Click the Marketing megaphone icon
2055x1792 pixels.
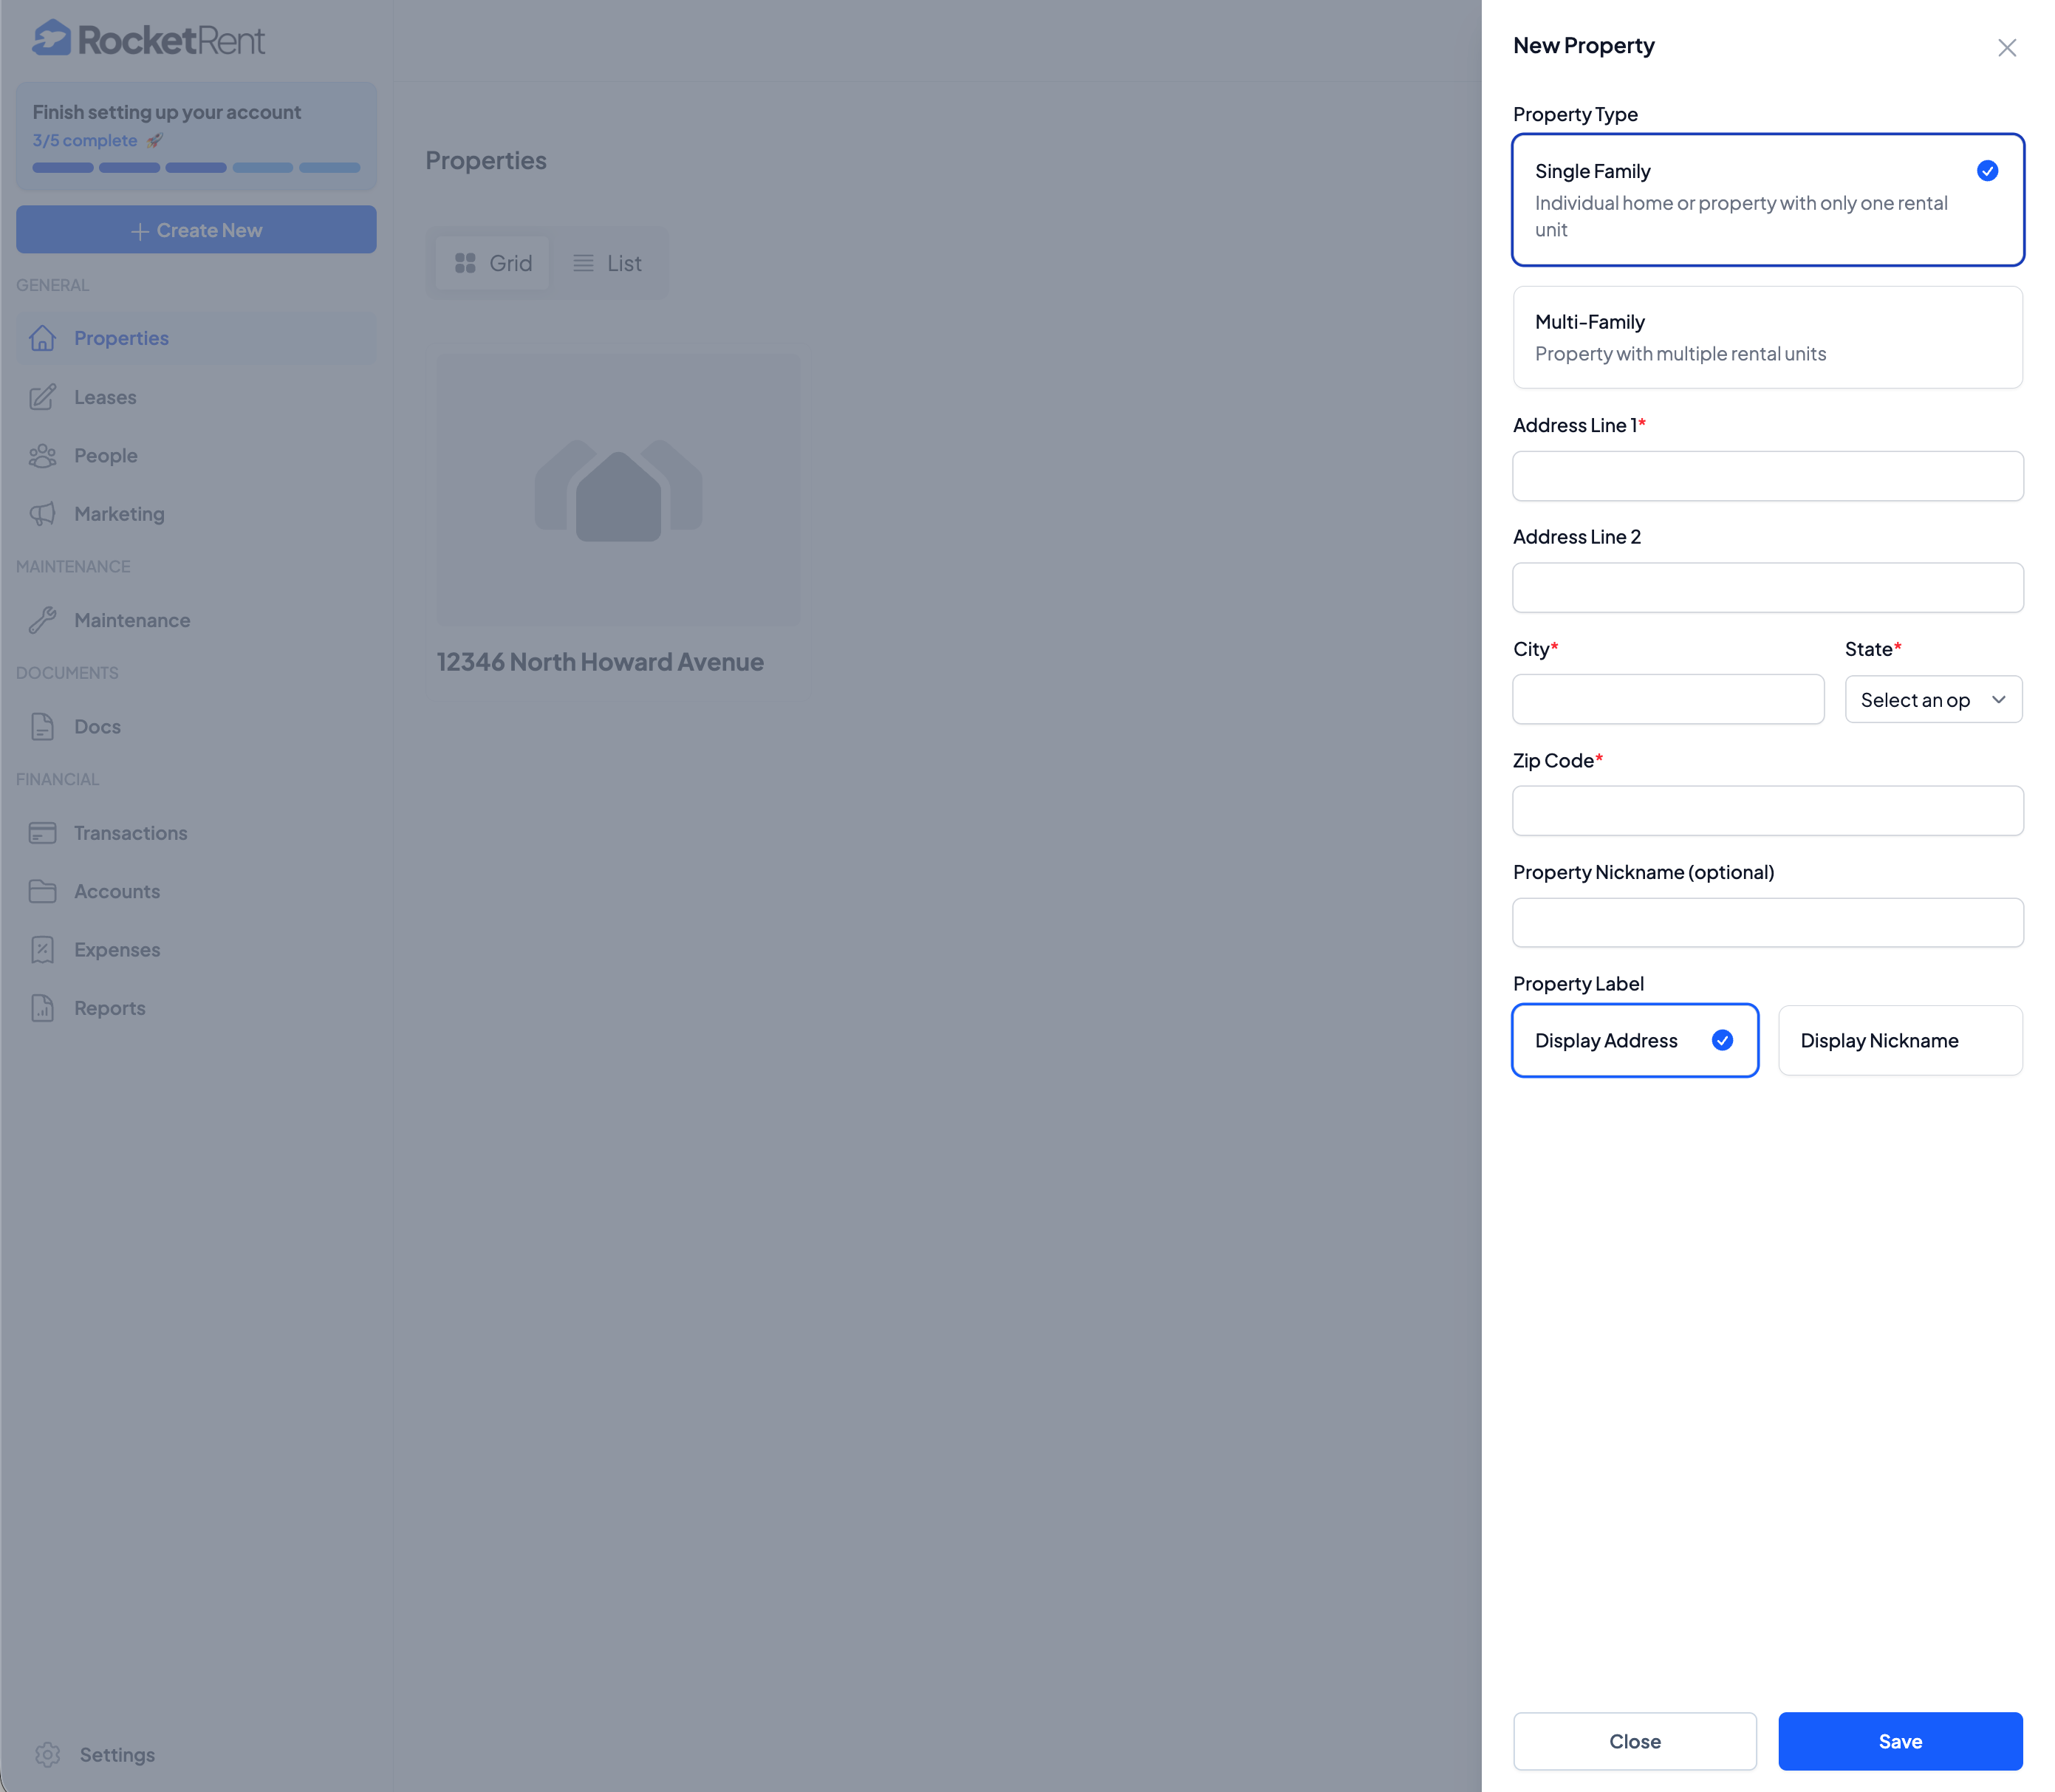[x=42, y=514]
